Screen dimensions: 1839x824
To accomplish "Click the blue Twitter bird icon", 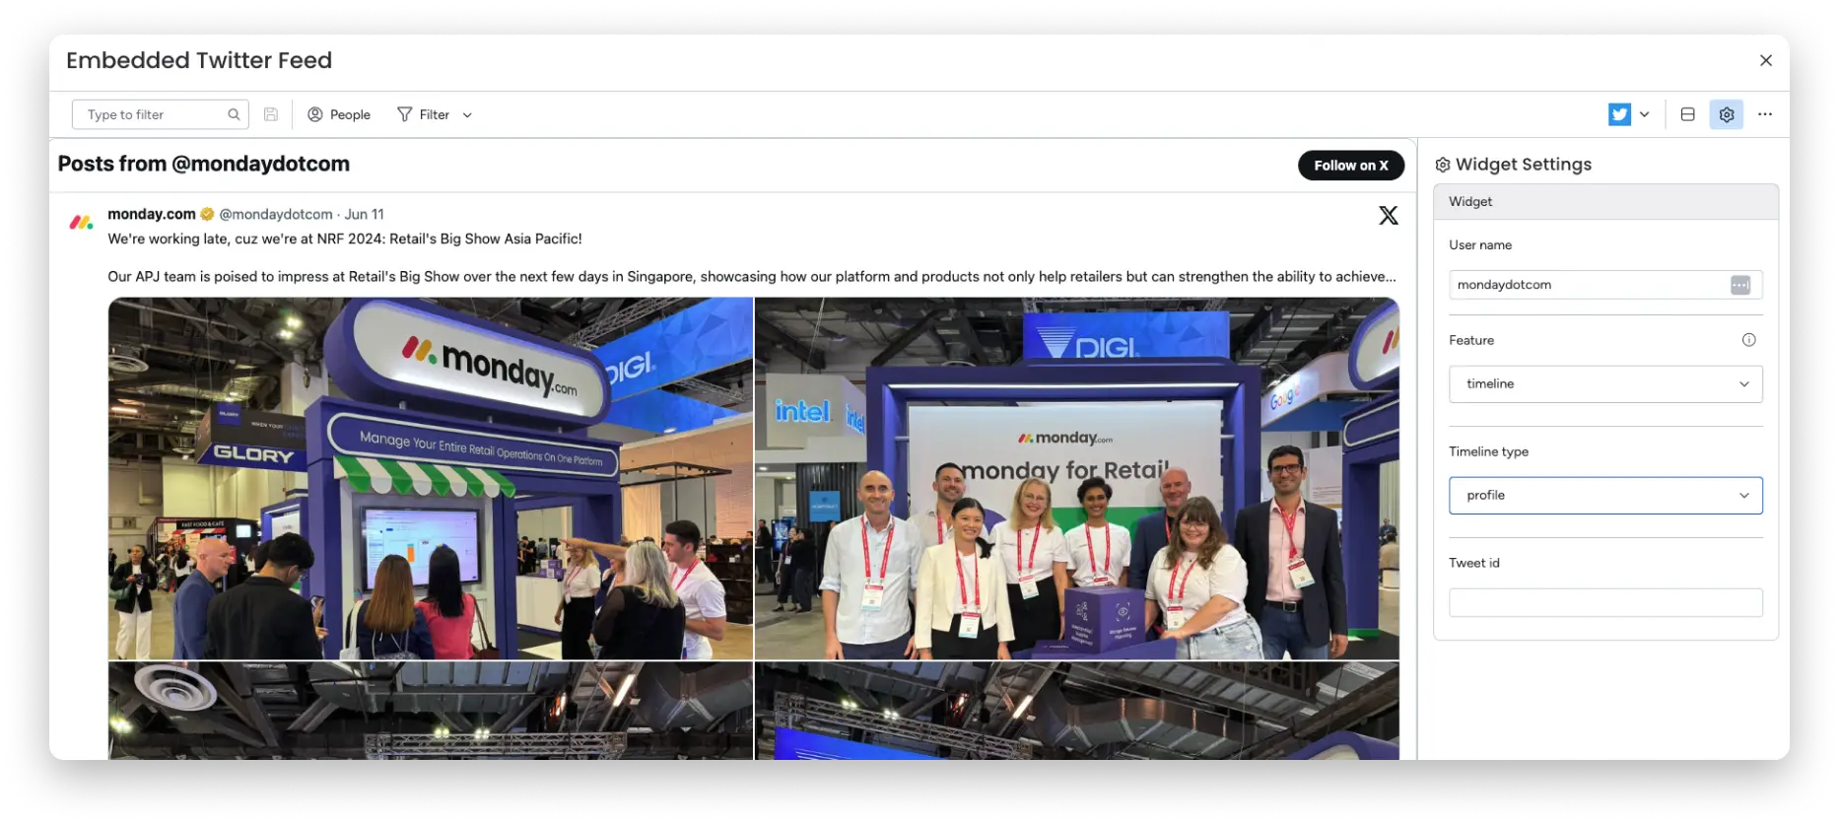I will tap(1619, 114).
